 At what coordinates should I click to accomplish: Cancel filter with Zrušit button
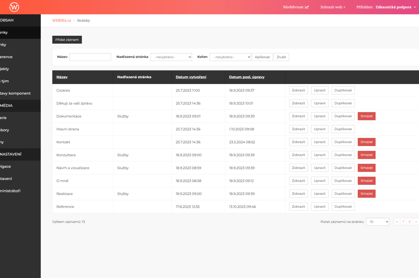click(x=281, y=57)
